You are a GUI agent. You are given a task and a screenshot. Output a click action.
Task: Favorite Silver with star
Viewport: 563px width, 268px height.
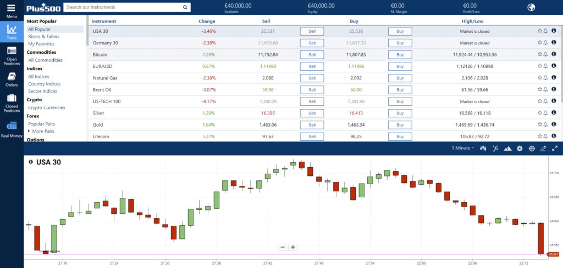(540, 113)
